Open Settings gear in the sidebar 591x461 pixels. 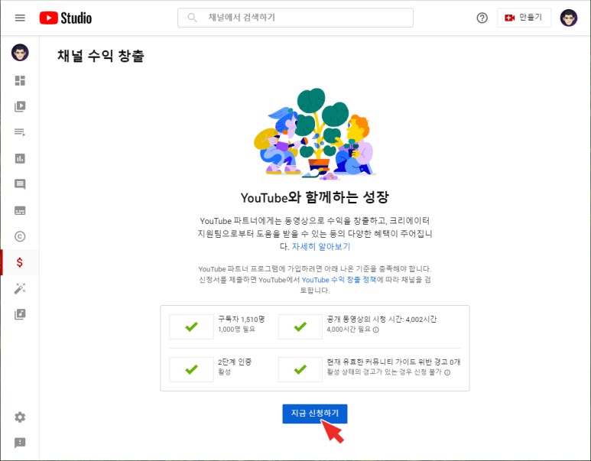pos(20,417)
